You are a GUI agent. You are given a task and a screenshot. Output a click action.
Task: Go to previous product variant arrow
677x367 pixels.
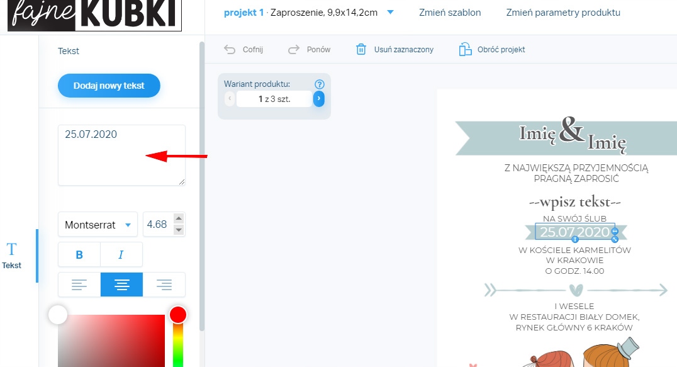(x=230, y=99)
